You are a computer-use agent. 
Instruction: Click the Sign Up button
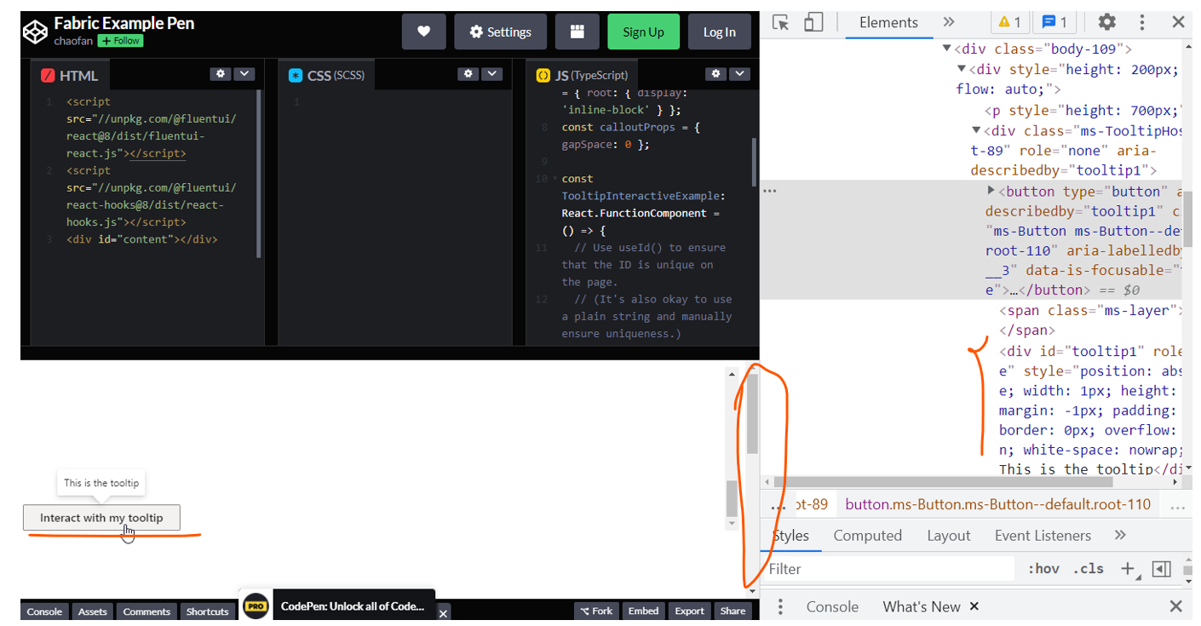(643, 31)
